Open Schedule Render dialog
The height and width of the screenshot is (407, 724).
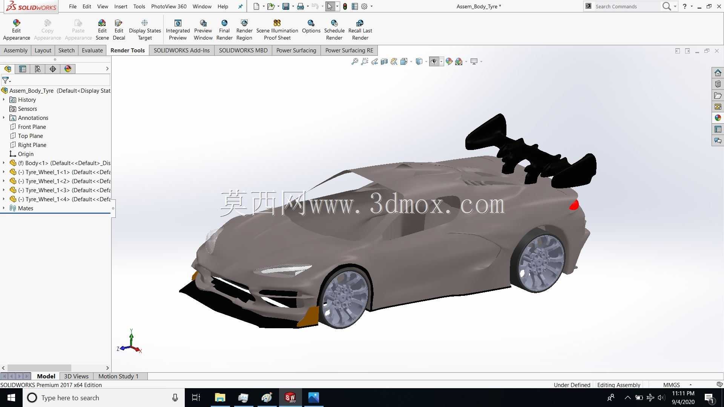pyautogui.click(x=334, y=30)
